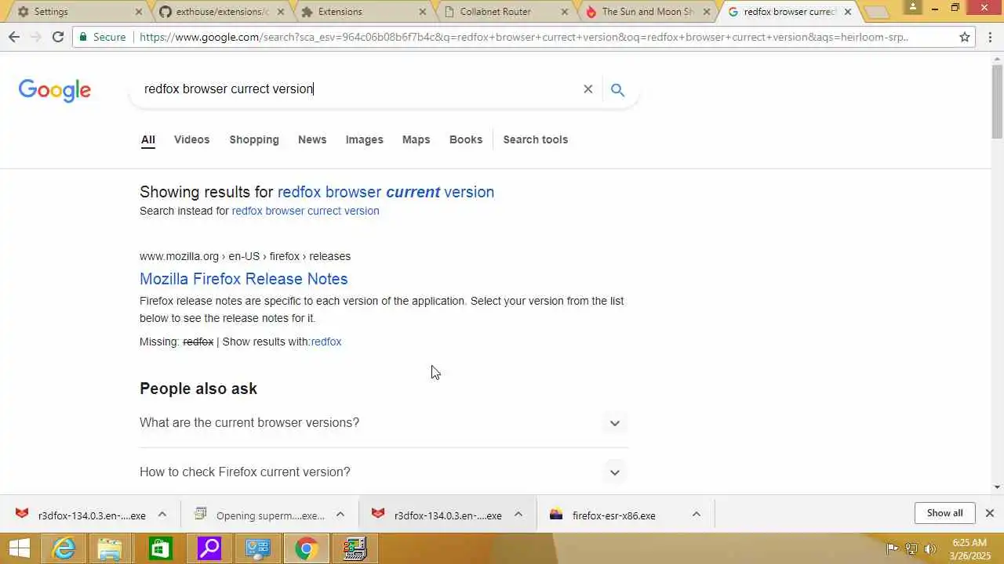Go back with the browser back arrow
Viewport: 1004px width, 564px height.
tap(14, 37)
